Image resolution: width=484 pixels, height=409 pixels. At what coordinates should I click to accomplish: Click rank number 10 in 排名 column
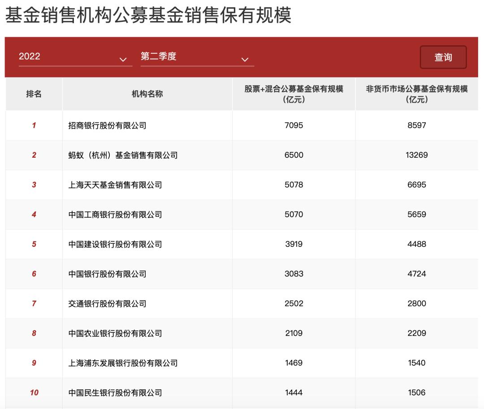pos(34,392)
